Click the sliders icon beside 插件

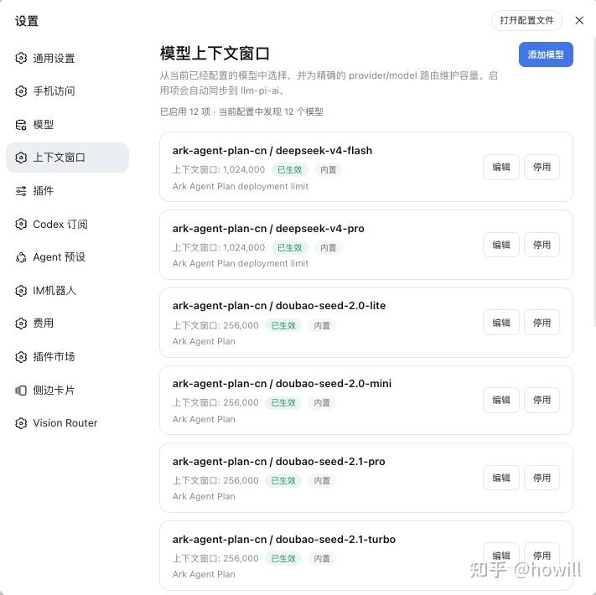(x=21, y=191)
